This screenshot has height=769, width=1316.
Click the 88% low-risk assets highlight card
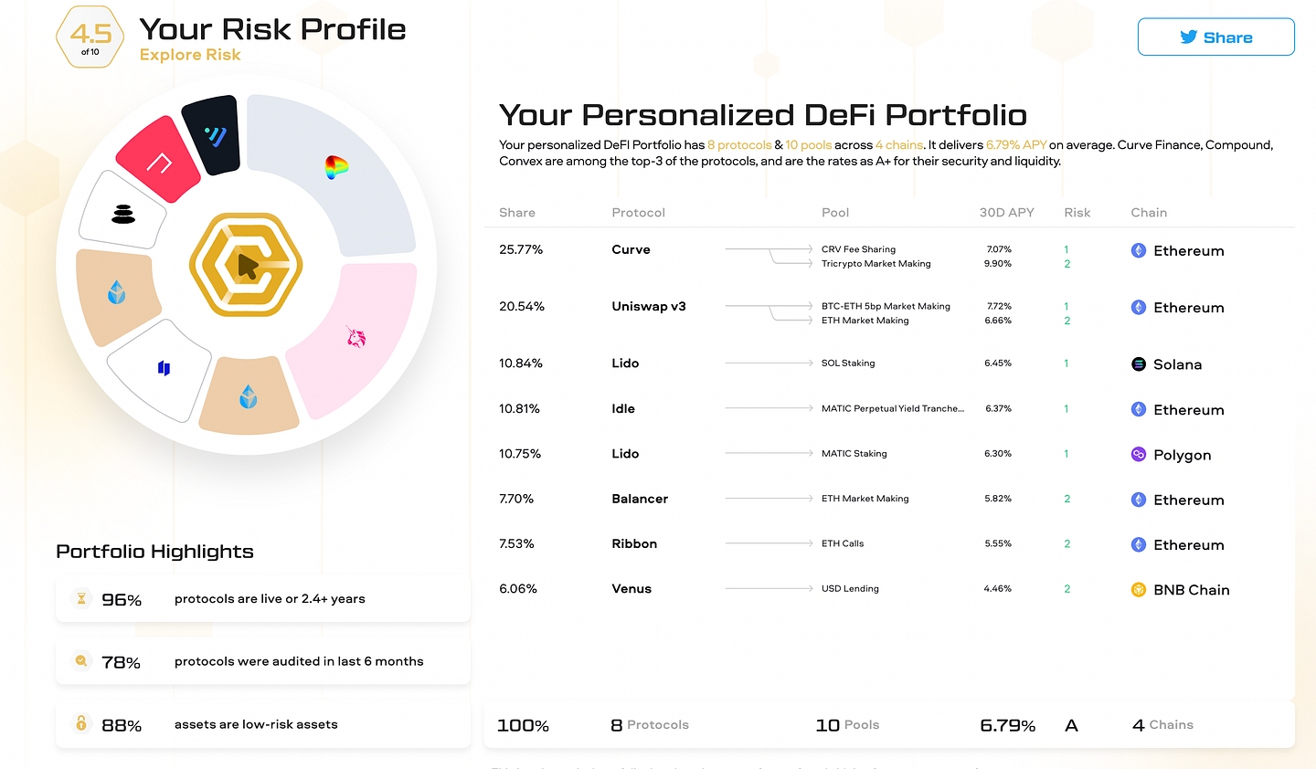[263, 724]
